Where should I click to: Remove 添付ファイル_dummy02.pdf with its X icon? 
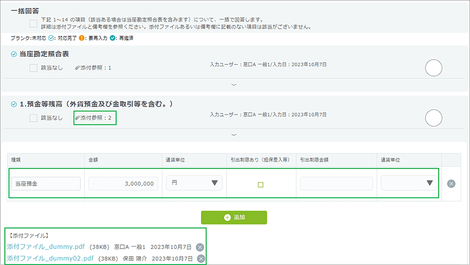201,259
